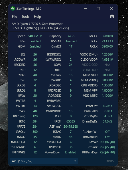
Task: Open the Tools menu
Action: click(x=25, y=17)
